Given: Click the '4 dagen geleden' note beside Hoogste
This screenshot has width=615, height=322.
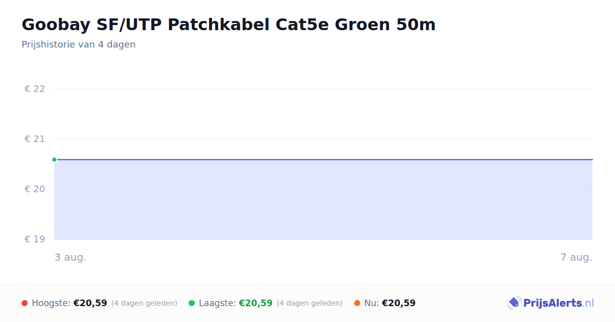Looking at the screenshot, I should point(144,303).
